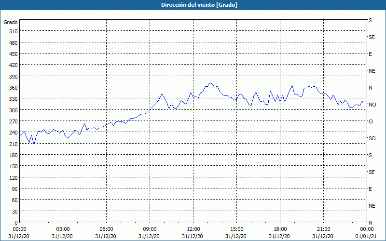Click the 'SE' compass label at the 480 gridline
The height and width of the screenshot is (241, 386).
[x=372, y=38]
